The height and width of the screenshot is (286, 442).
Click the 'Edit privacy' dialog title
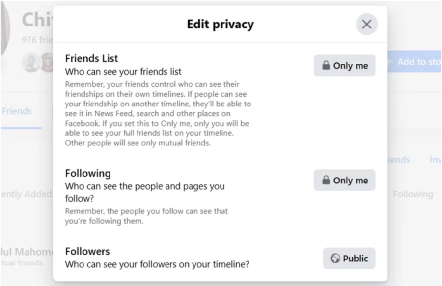(220, 25)
